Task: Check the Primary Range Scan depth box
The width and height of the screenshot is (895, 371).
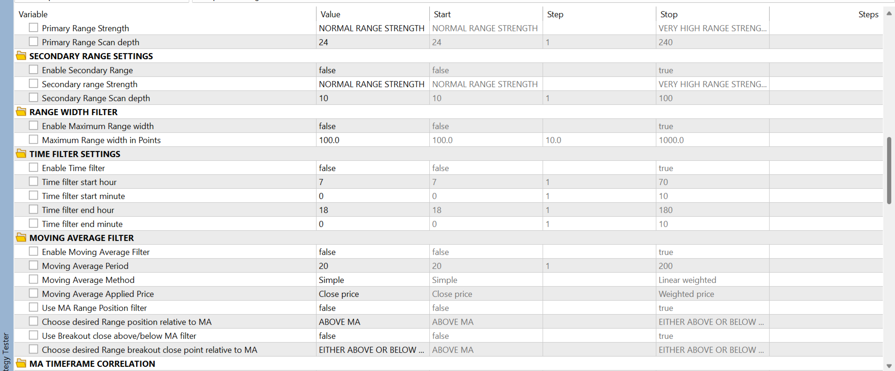Action: pos(34,42)
